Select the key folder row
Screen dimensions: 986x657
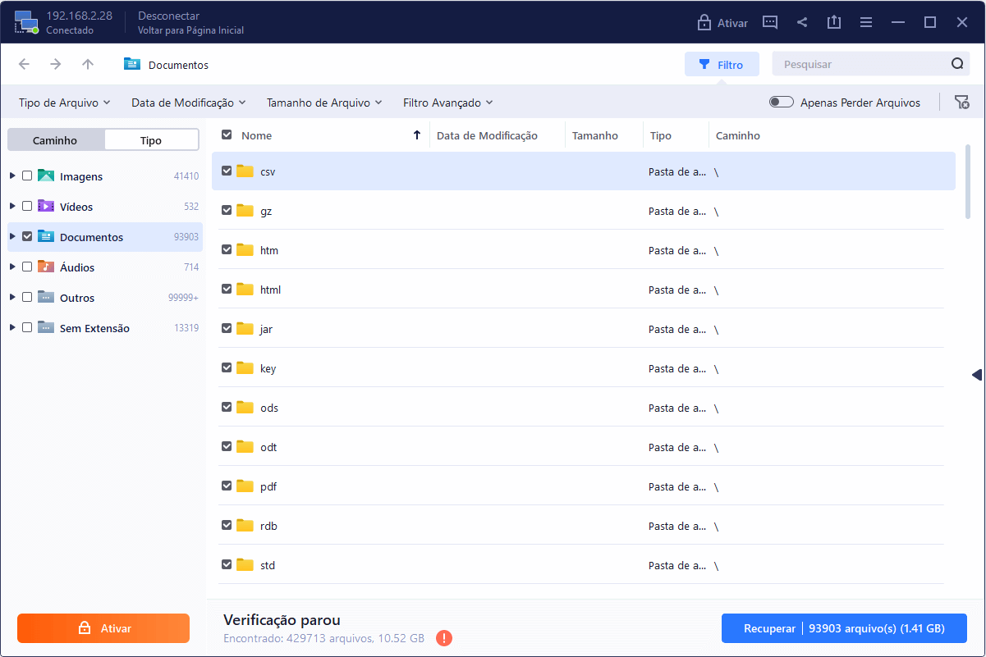click(x=583, y=367)
